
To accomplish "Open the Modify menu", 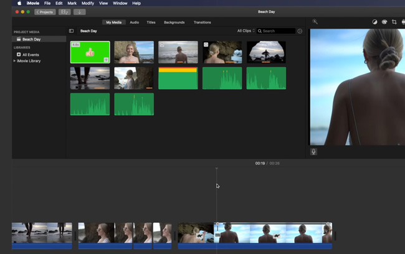I will pos(88,3).
